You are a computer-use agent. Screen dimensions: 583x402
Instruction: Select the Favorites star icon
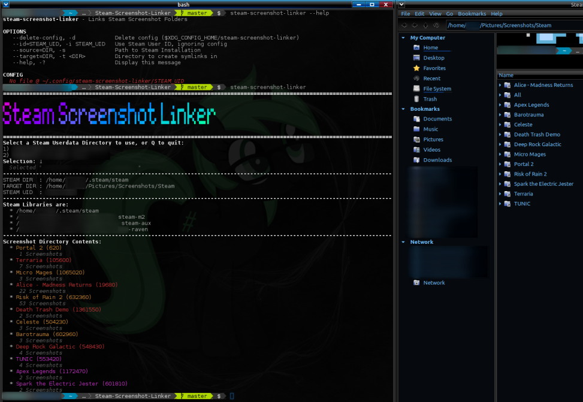[x=416, y=68]
